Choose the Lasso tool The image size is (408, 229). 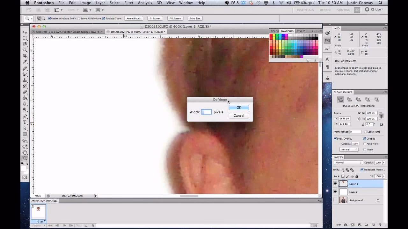pos(25,44)
